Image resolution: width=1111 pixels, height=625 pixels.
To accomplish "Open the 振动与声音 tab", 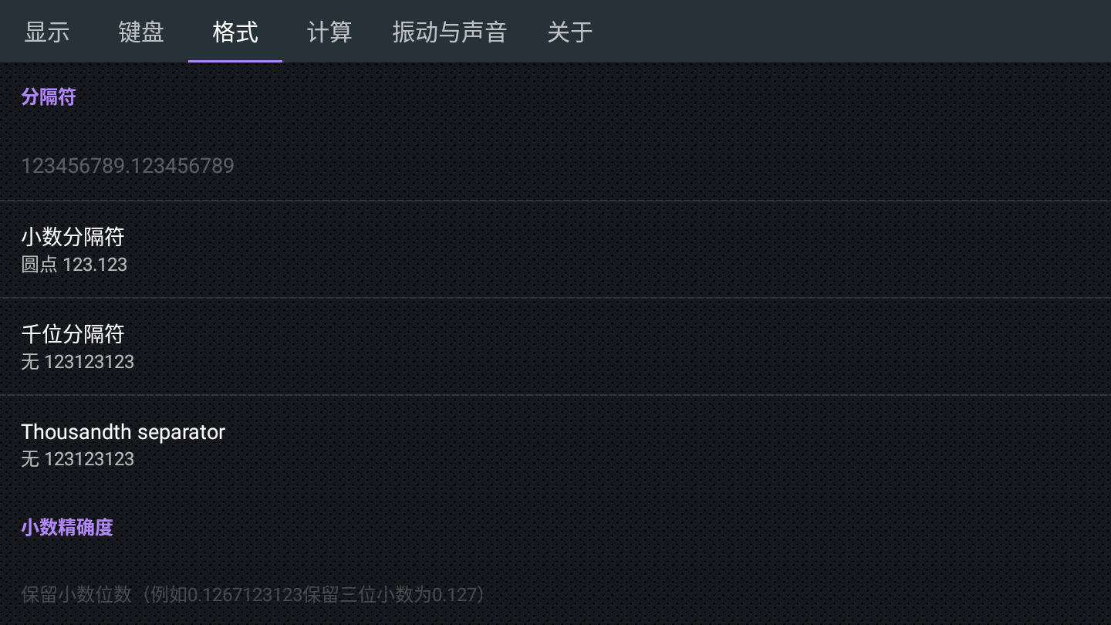I will (x=449, y=32).
